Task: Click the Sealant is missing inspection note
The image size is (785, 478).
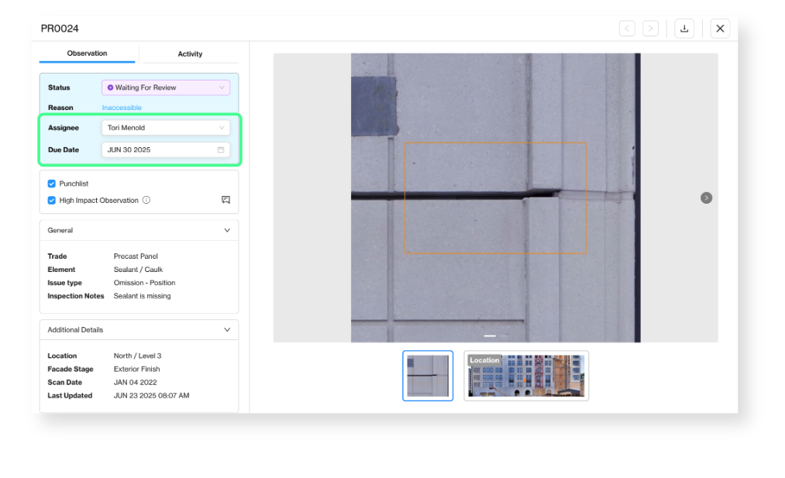Action: 142,296
